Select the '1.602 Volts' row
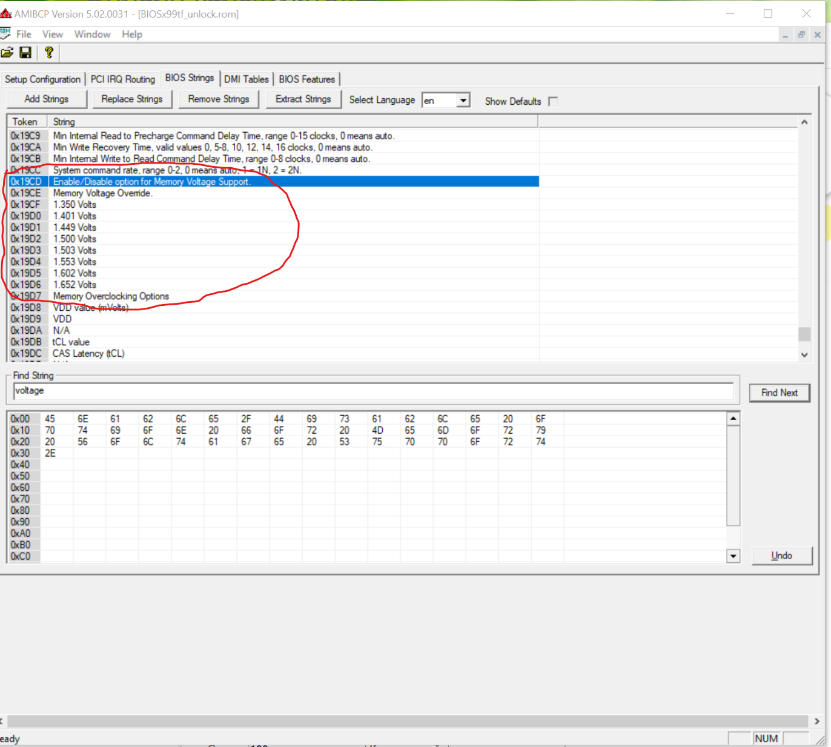This screenshot has width=831, height=747. 274,274
